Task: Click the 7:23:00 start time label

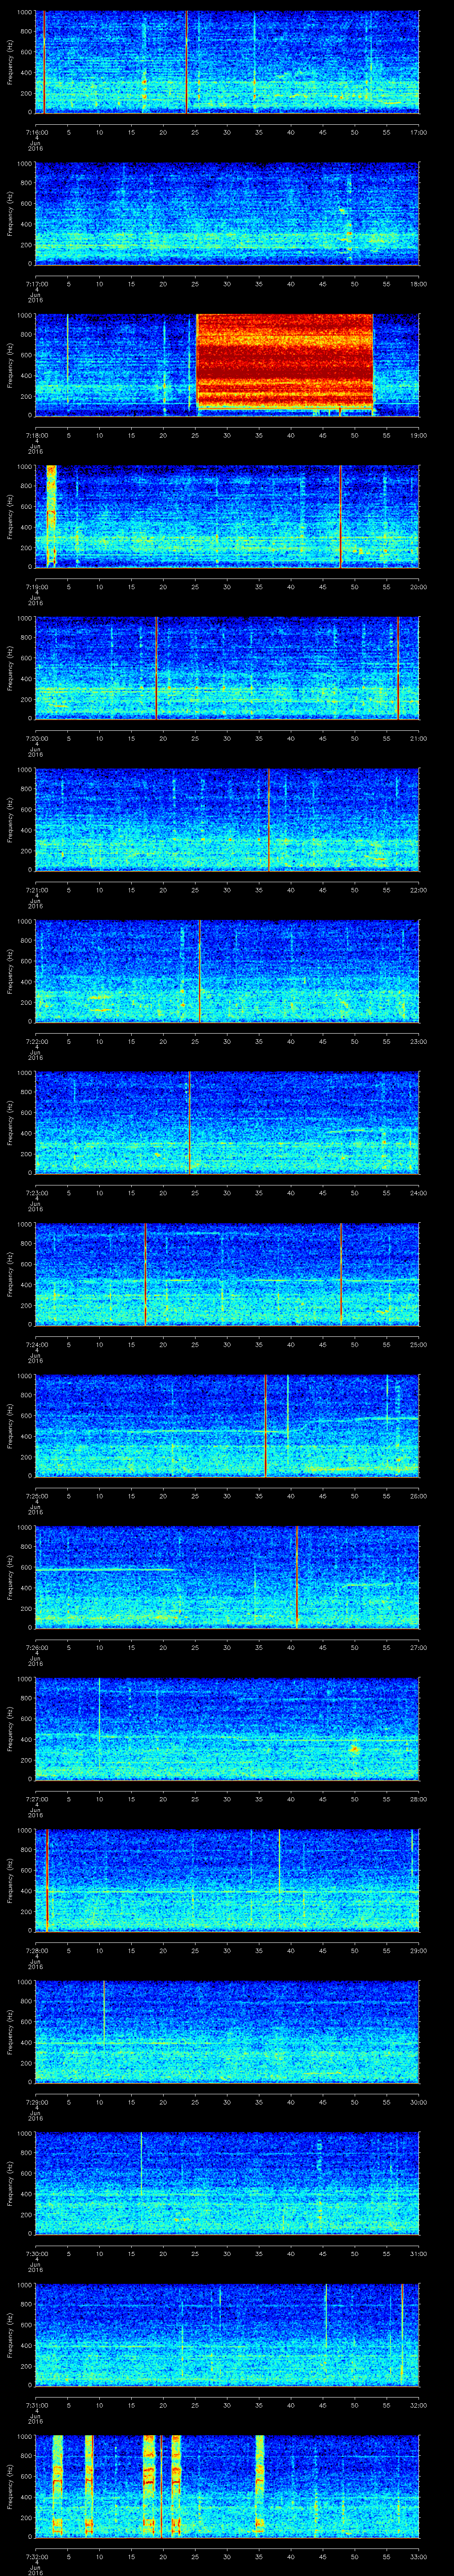Action: 36,1193
